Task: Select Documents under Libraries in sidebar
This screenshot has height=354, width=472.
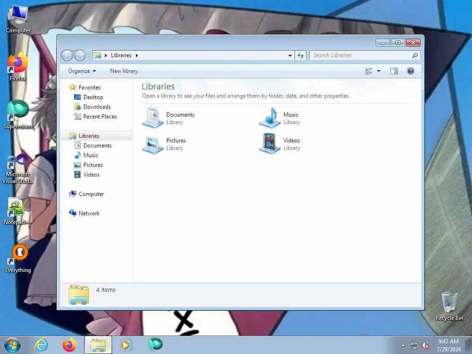Action: pos(97,145)
